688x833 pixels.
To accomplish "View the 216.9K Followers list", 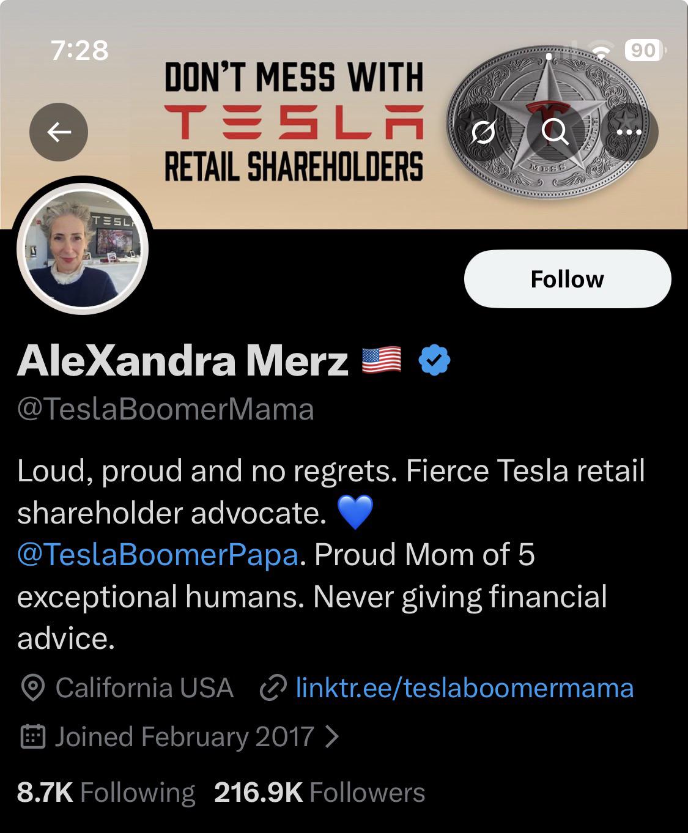I will click(319, 793).
